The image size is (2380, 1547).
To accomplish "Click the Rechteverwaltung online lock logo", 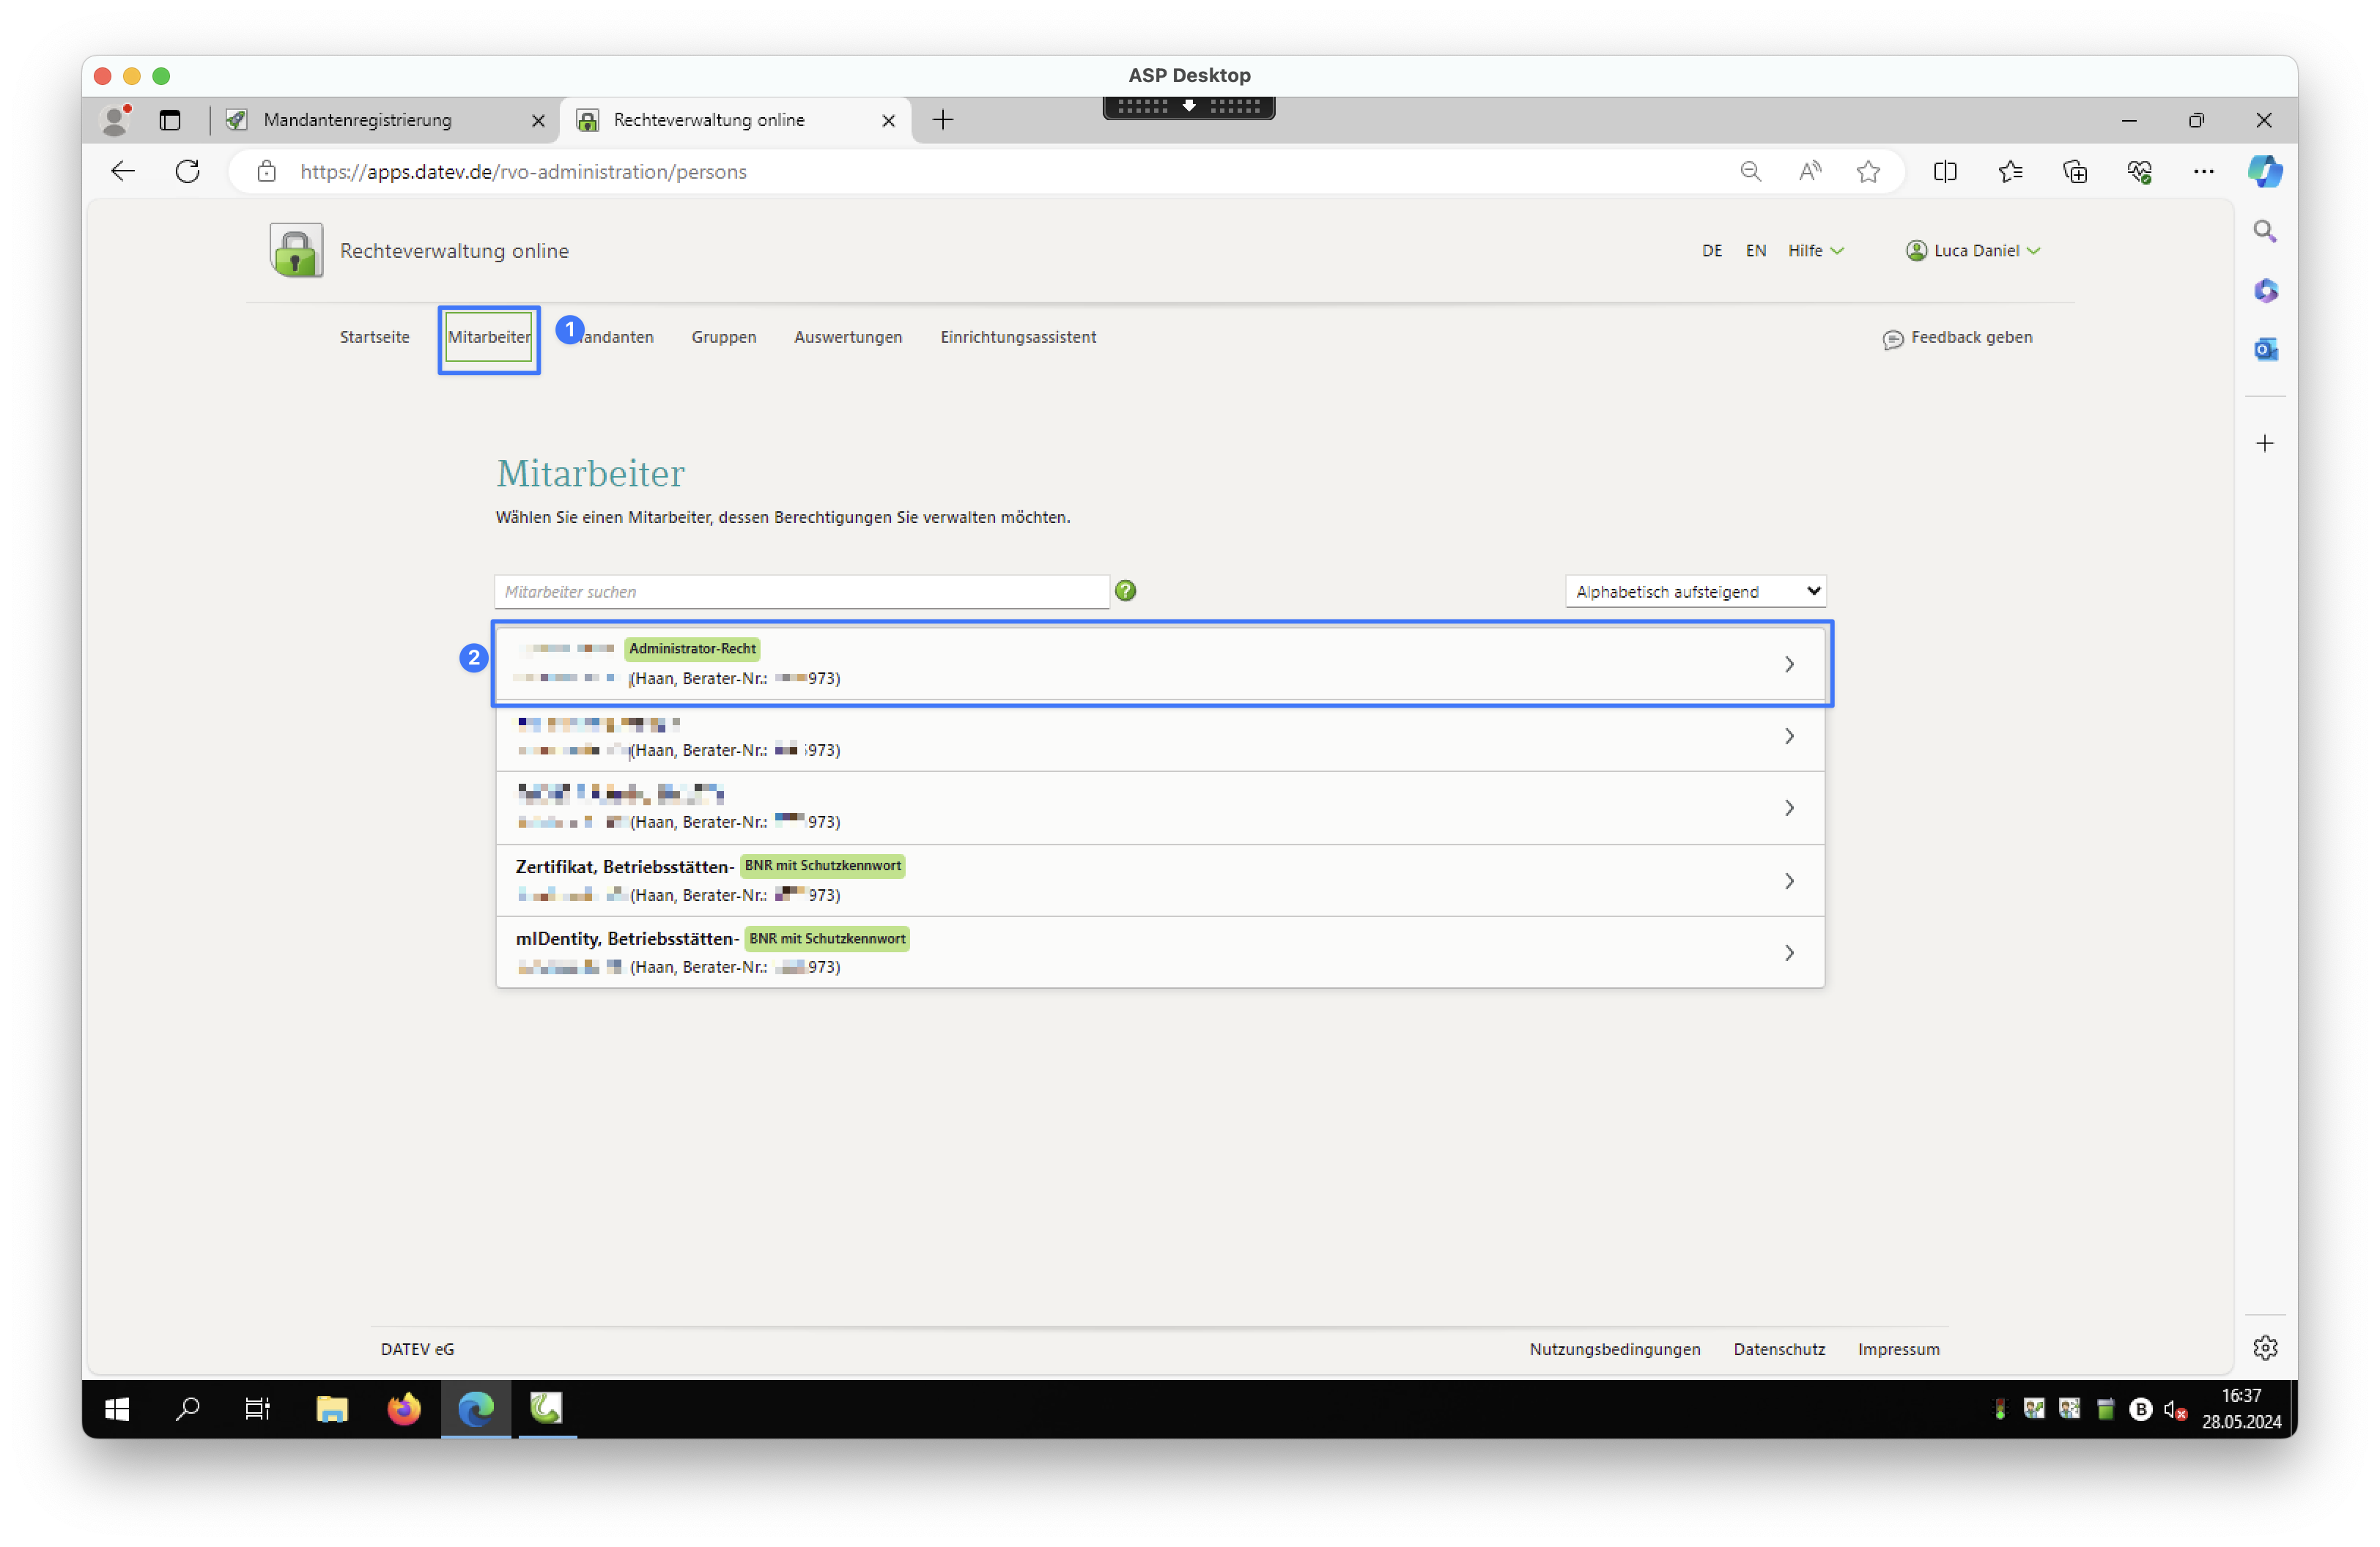I will coord(296,251).
